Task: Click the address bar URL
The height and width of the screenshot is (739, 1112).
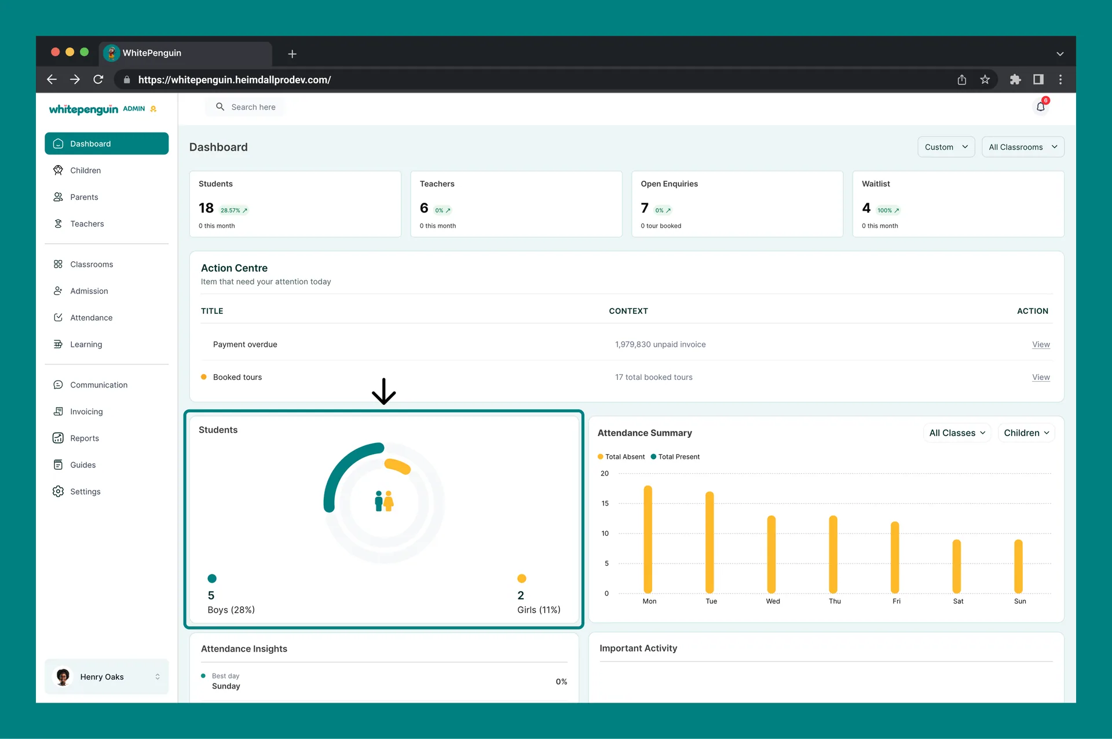Action: coord(235,80)
